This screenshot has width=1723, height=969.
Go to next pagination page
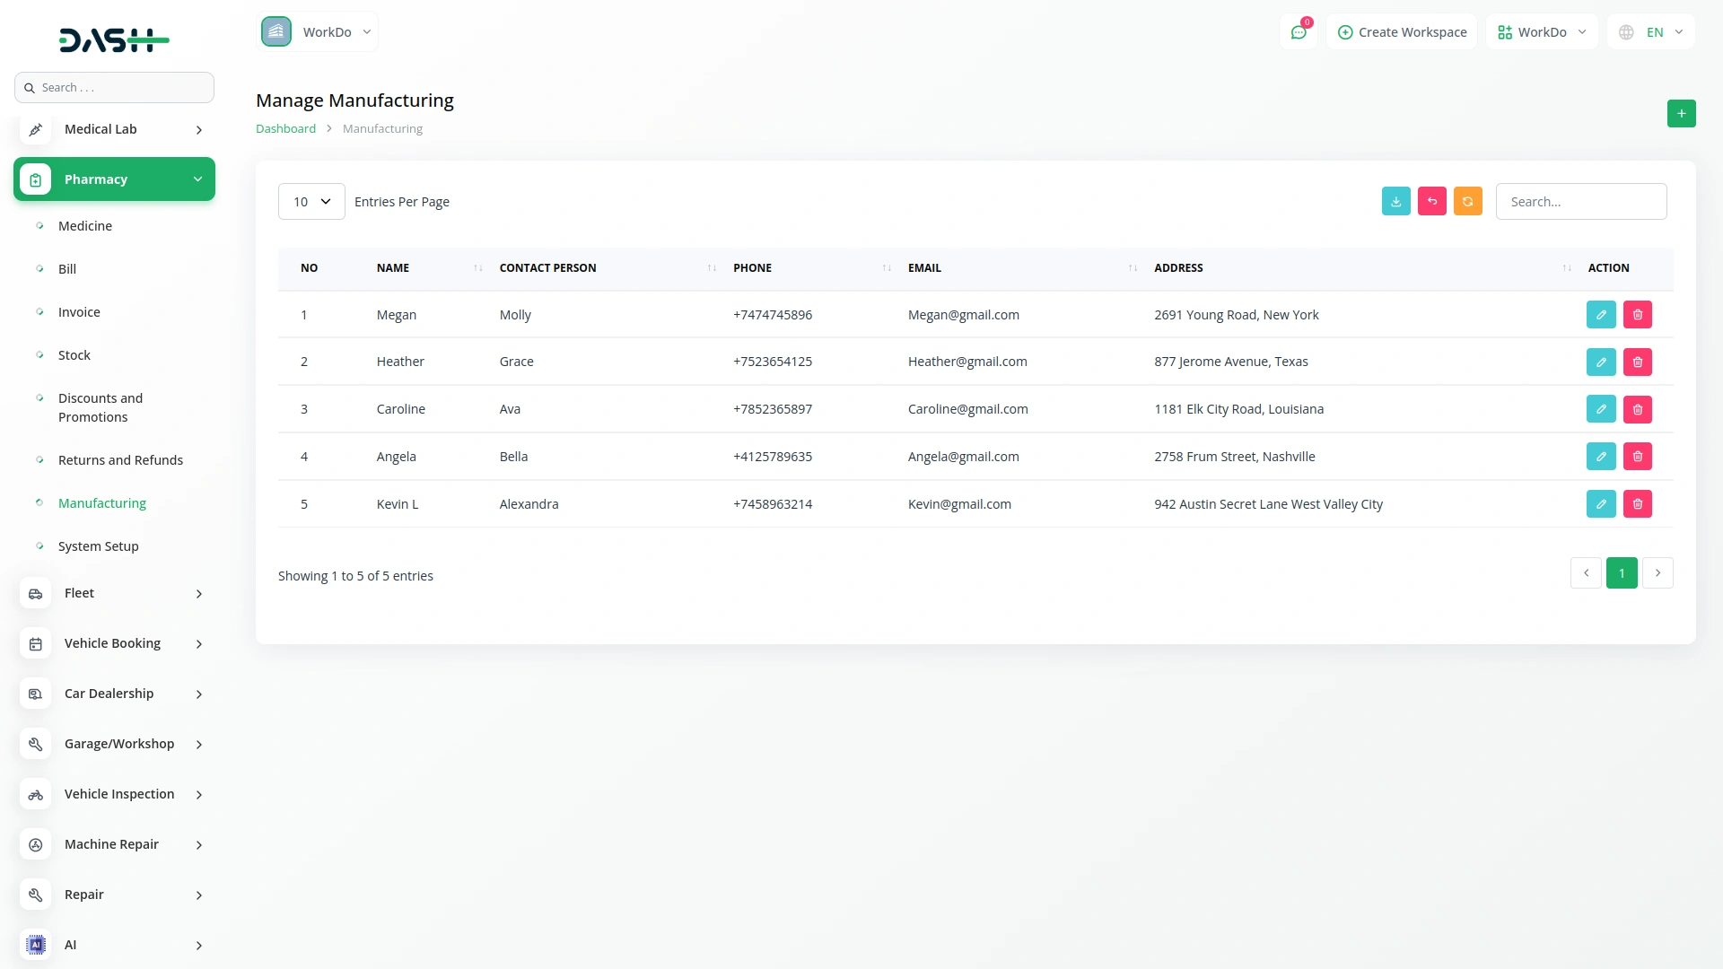coord(1657,573)
